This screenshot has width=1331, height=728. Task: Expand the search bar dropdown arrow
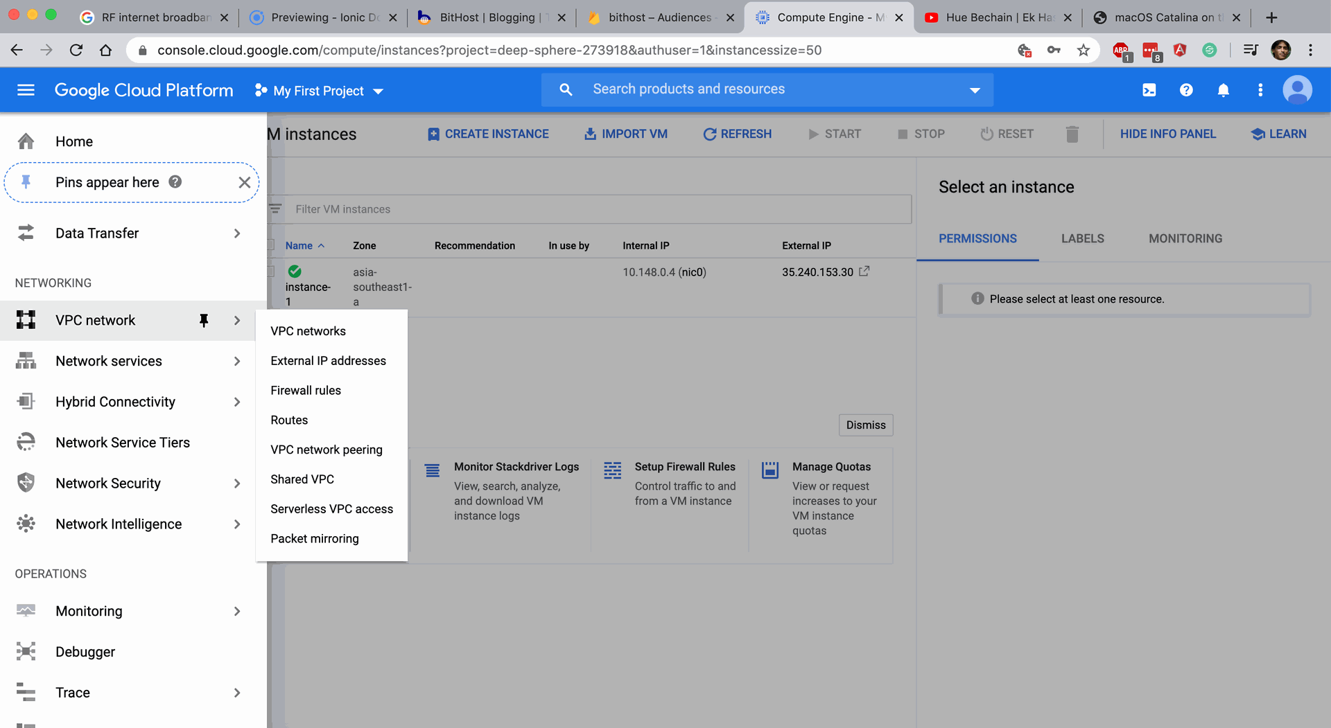975,90
